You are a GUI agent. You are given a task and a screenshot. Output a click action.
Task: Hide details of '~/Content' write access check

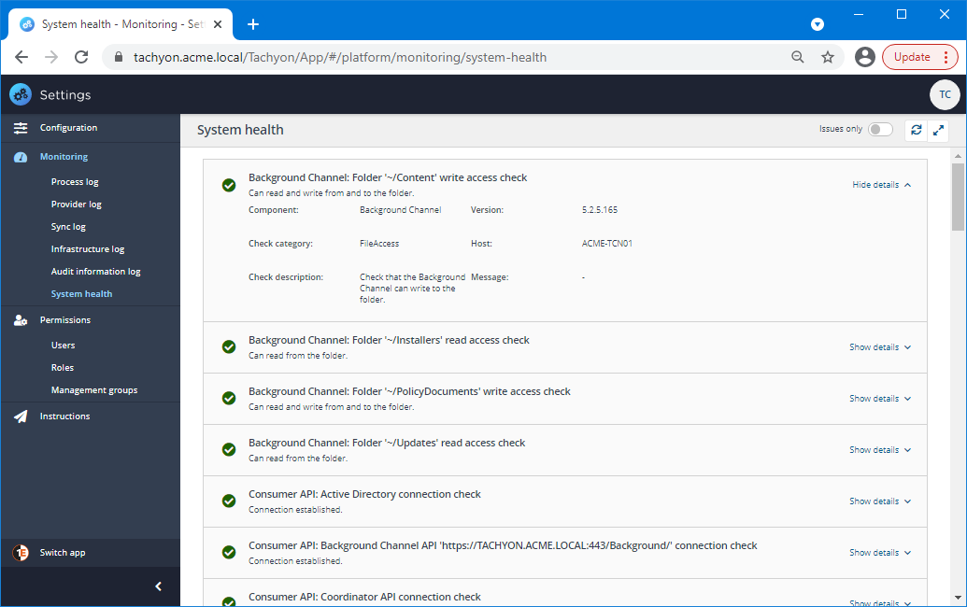881,185
